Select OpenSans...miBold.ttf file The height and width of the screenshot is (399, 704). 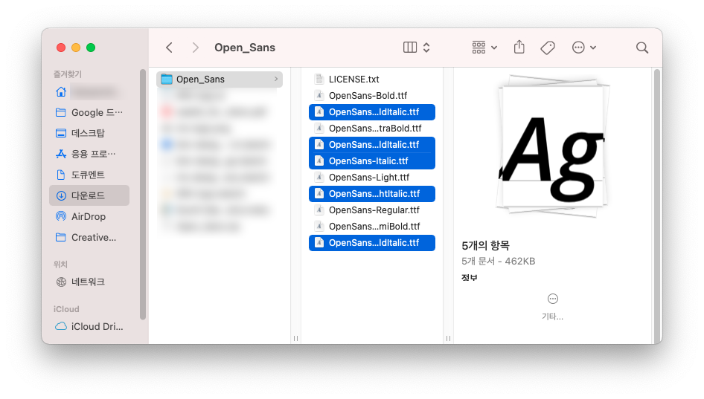372,227
